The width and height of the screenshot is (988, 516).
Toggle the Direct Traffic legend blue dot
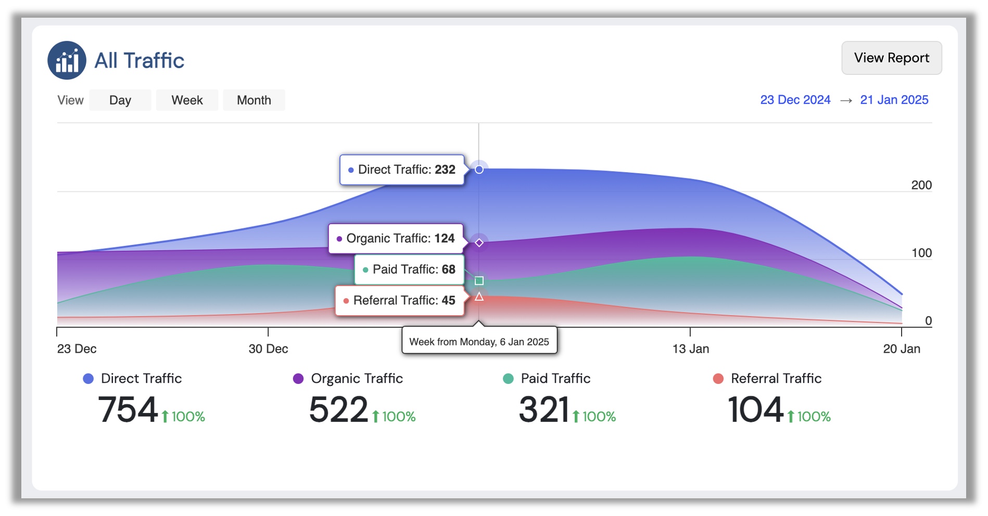pyautogui.click(x=88, y=379)
